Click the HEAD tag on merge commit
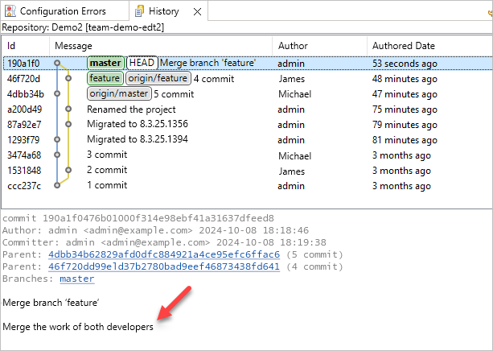 click(x=142, y=63)
